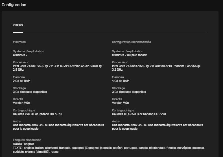Click the Configuration recommandée heading
Image resolution: width=223 pixels, height=157 pixels.
[132, 42]
